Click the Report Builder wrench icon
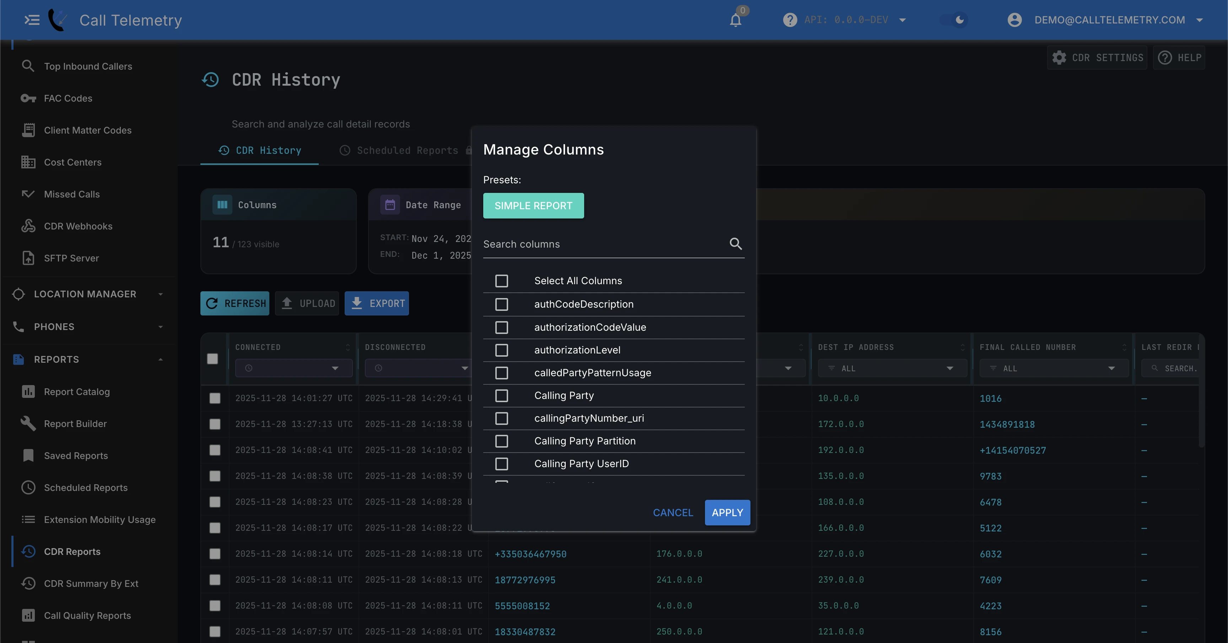The height and width of the screenshot is (643, 1228). click(x=28, y=424)
